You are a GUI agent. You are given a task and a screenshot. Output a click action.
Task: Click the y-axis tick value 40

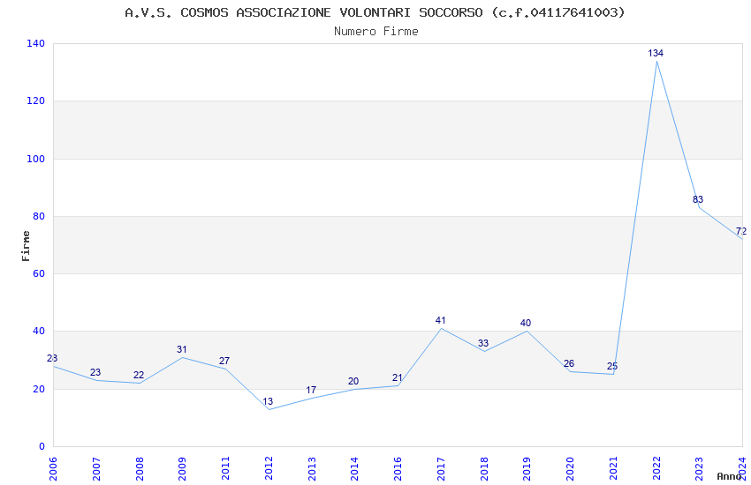[x=39, y=332]
